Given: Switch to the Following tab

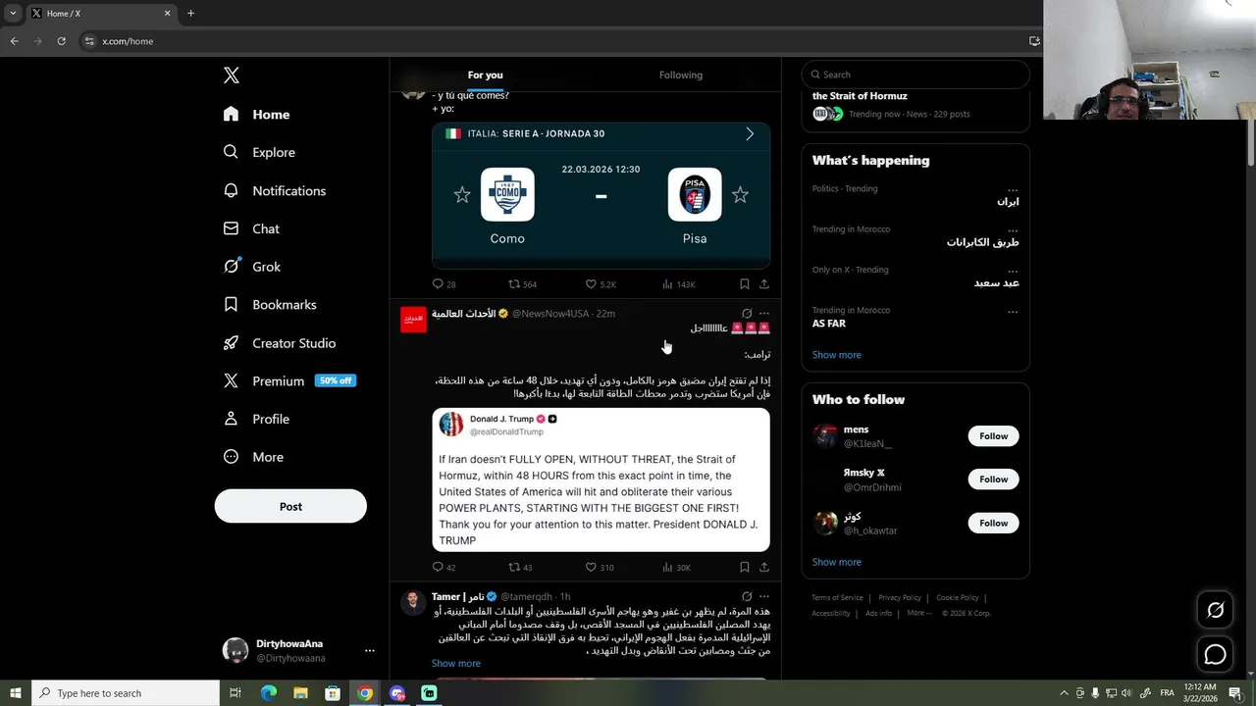Looking at the screenshot, I should (680, 75).
